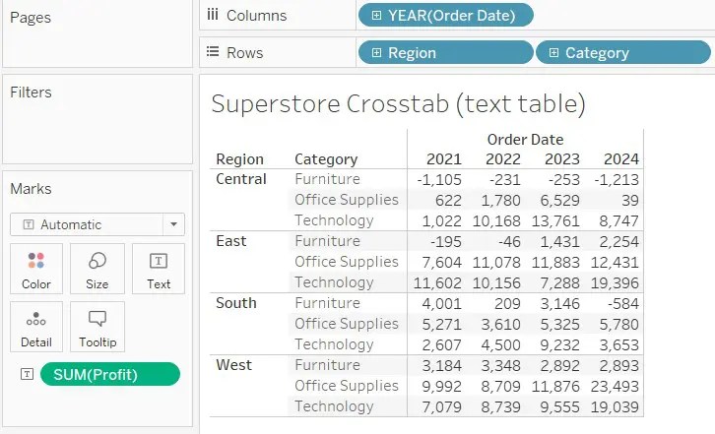Click the Columns shelf icon
The width and height of the screenshot is (715, 434).
coord(213,15)
